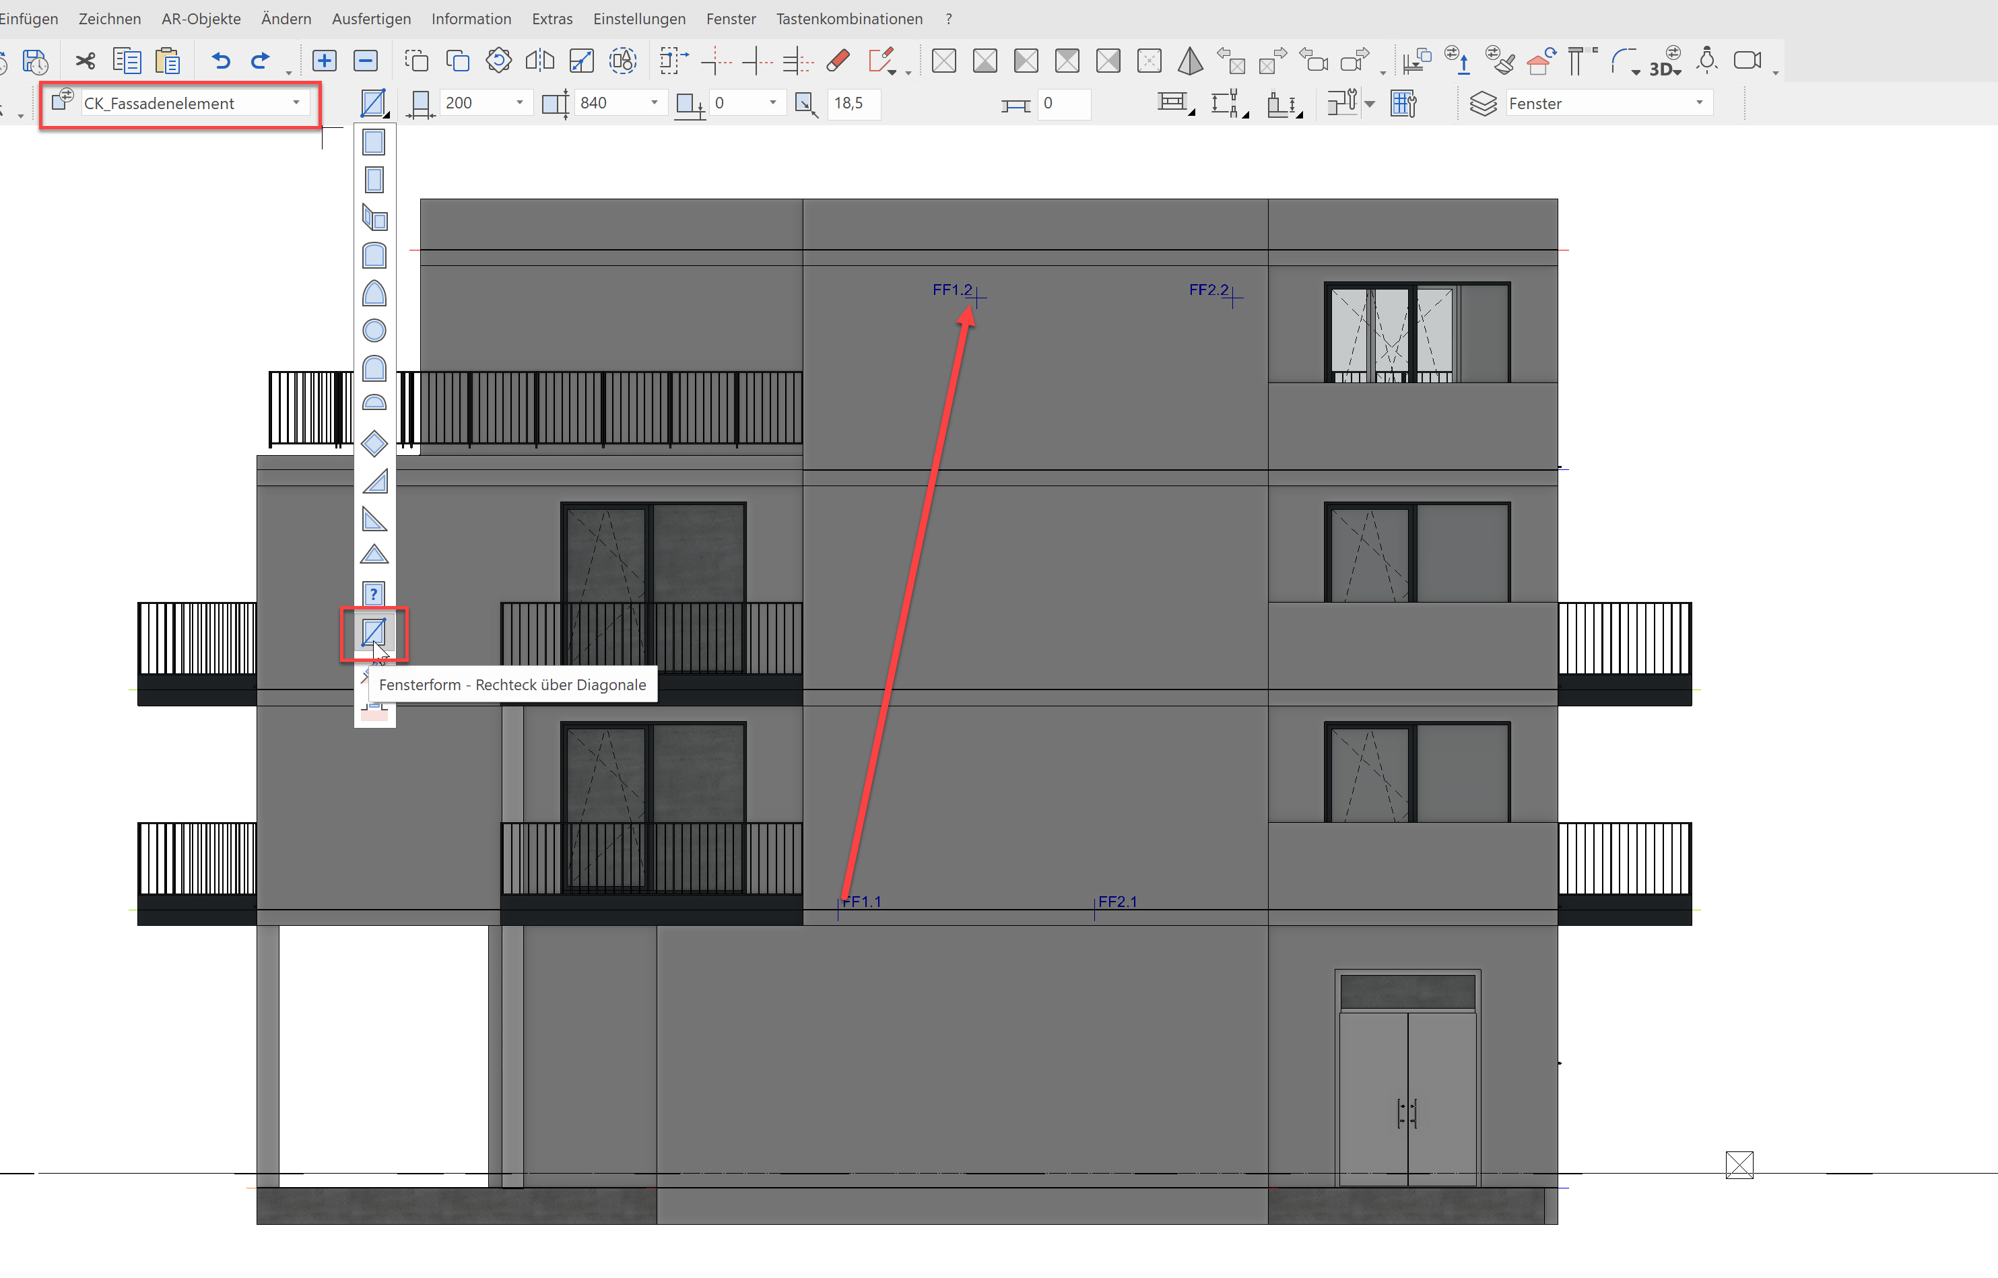Click the 18,5 value field
Screen dimensions: 1998x1278
pos(855,103)
